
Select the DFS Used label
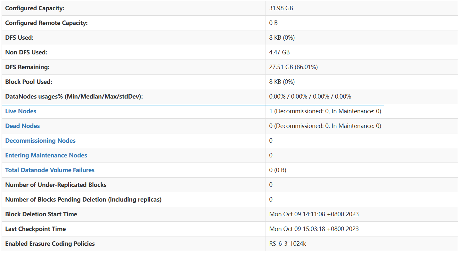19,38
